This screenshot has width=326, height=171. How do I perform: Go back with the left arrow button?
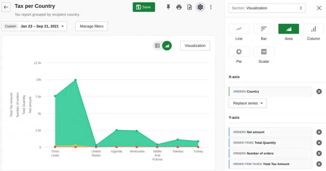pos(6,7)
